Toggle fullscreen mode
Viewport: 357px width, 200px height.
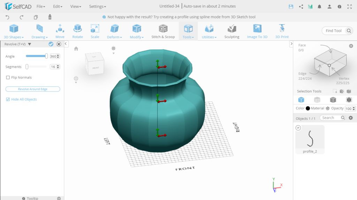(x=349, y=7)
